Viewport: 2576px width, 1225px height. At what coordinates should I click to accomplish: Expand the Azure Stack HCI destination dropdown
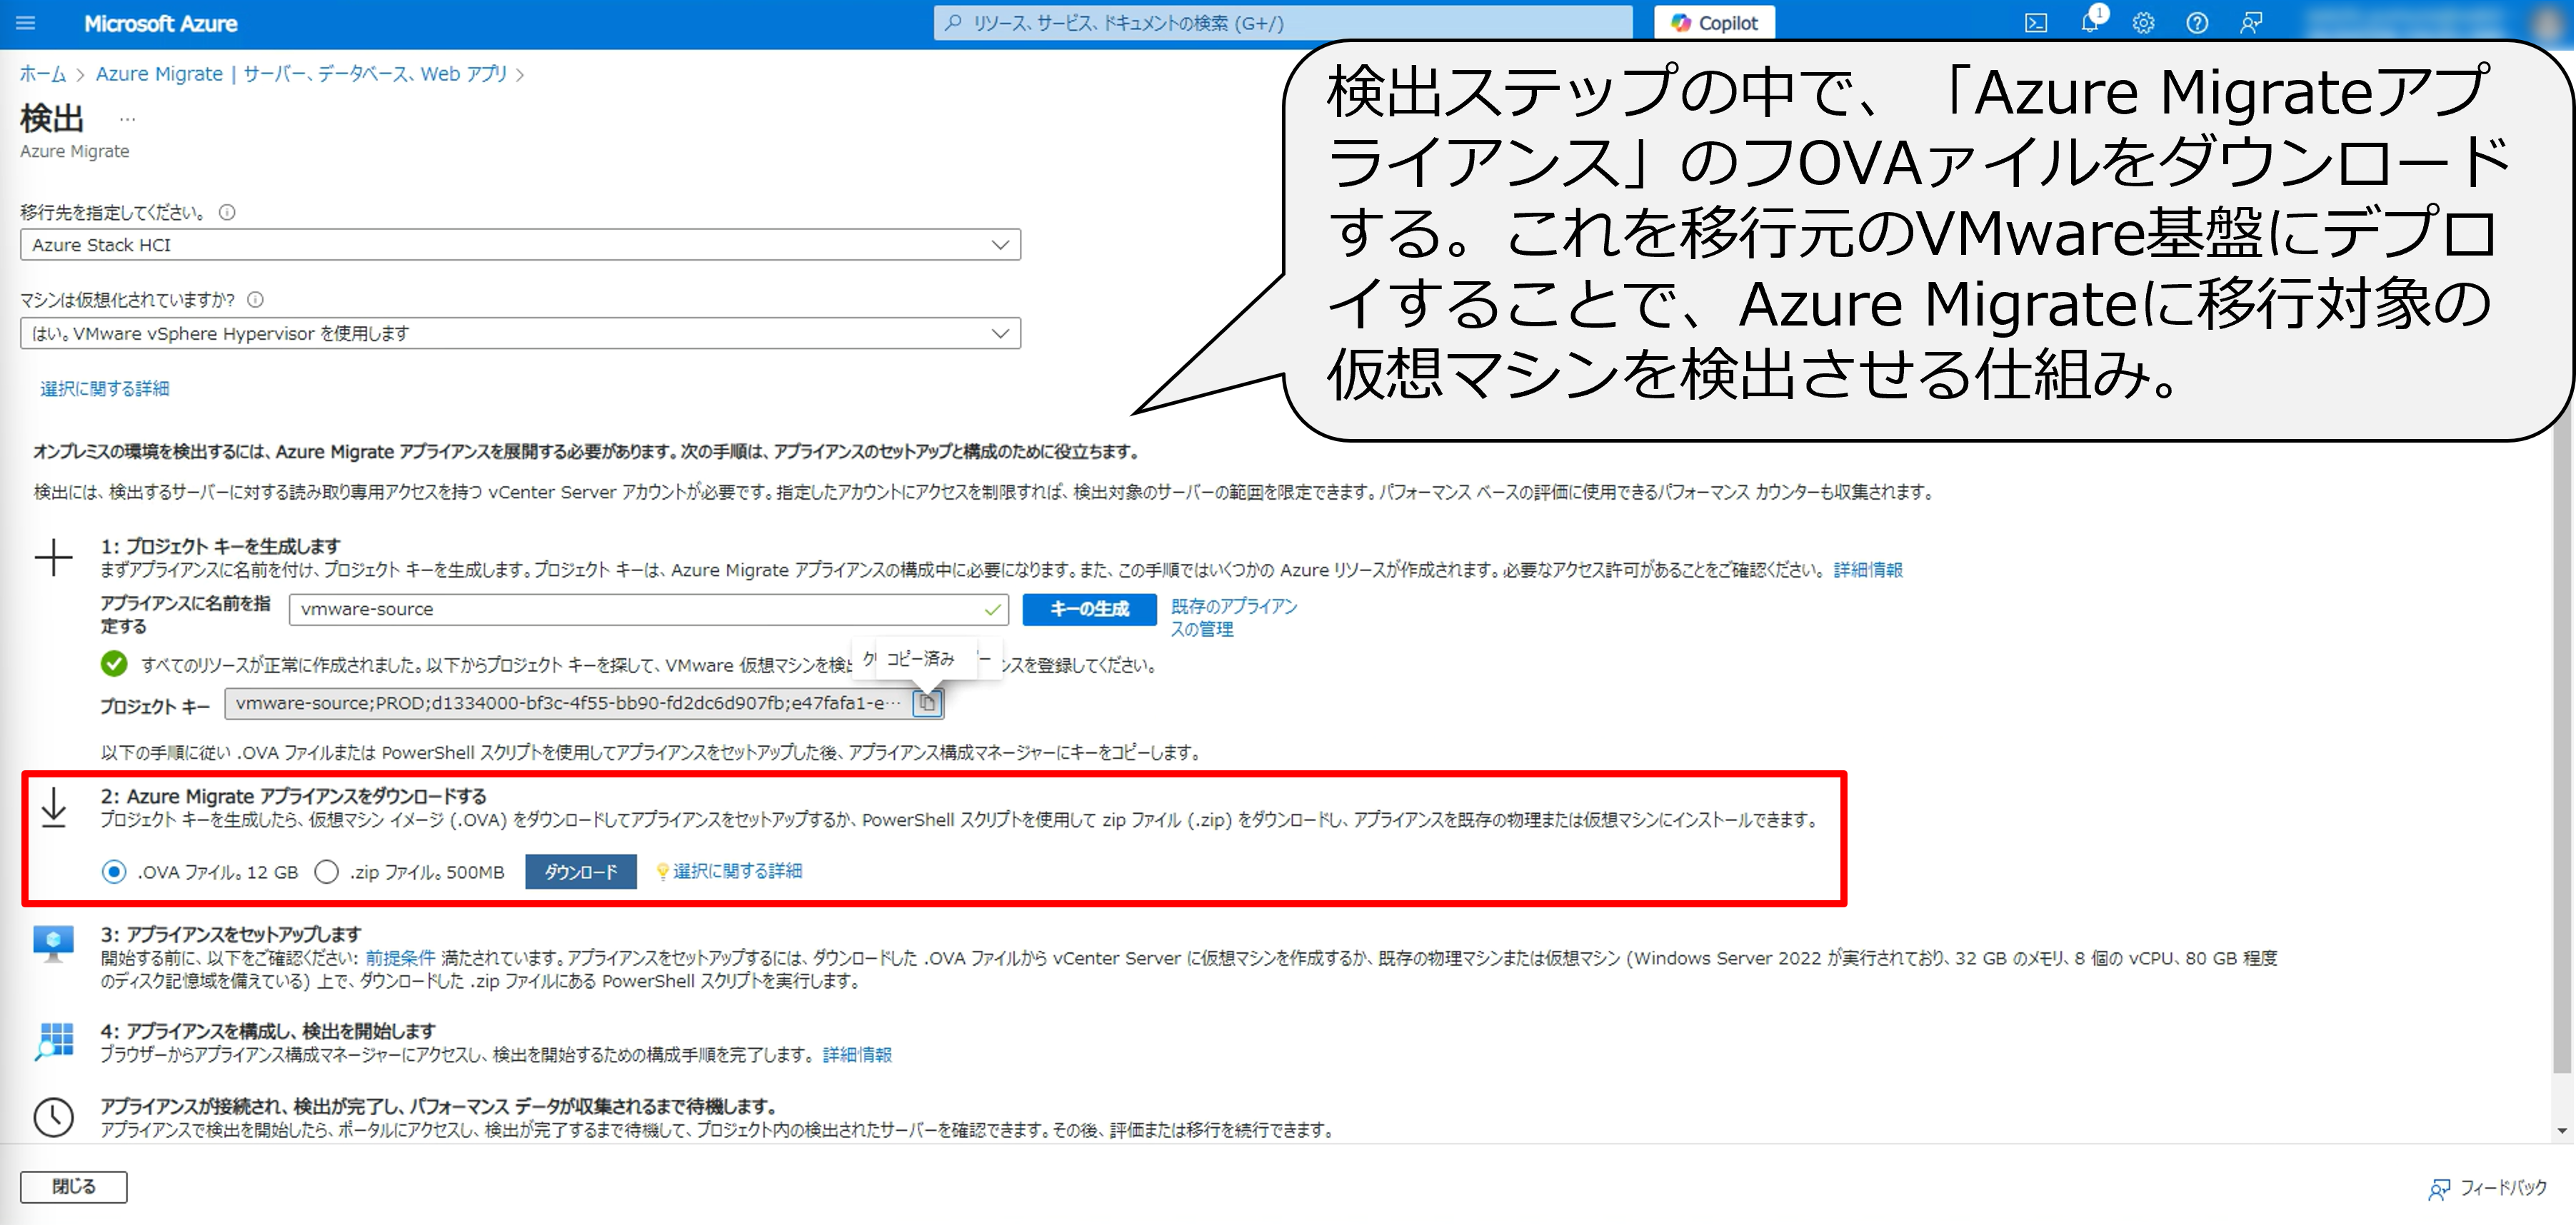point(520,245)
